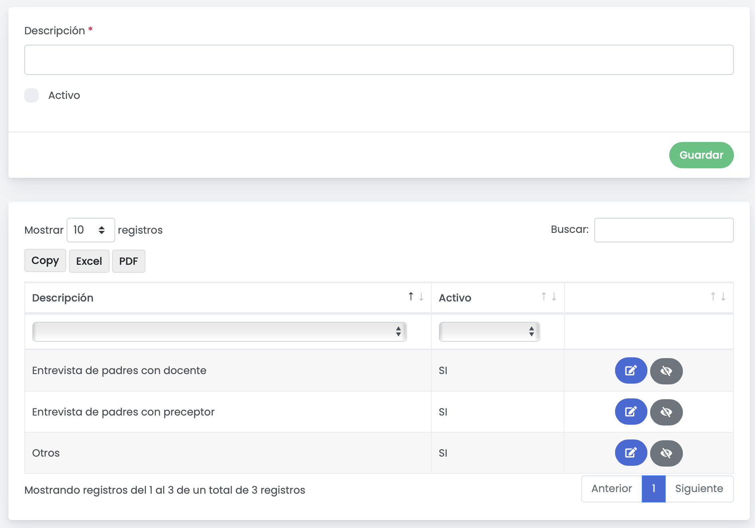Export the table with the Excel button
The height and width of the screenshot is (528, 755).
click(x=89, y=261)
